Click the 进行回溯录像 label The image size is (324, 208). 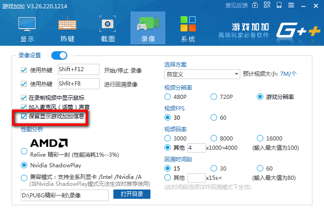tap(121, 85)
